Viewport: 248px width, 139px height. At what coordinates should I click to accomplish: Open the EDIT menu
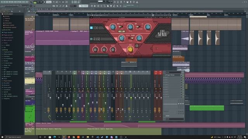coord(4,2)
